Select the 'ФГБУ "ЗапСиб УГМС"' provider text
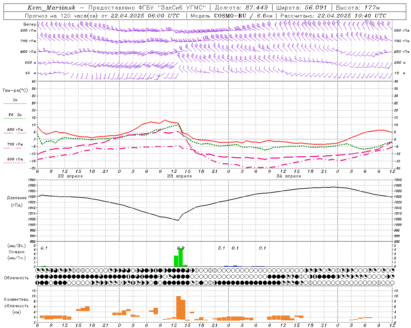Viewport: 411px width, 328px height. [x=172, y=7]
